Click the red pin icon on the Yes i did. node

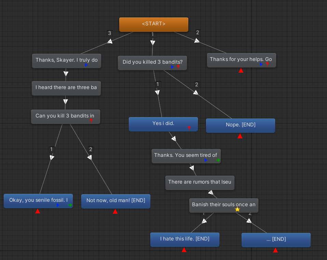[189, 128]
